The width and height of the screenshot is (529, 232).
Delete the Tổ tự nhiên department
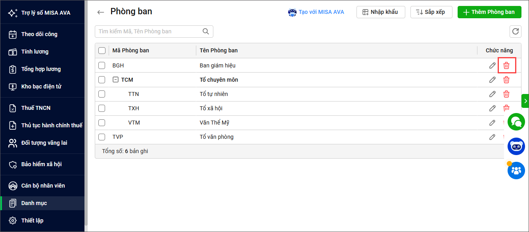[x=506, y=94]
